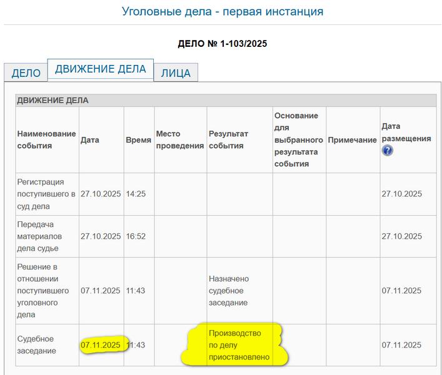Click the help icon under Дата размещения
This screenshot has height=375, width=442.
tap(388, 151)
